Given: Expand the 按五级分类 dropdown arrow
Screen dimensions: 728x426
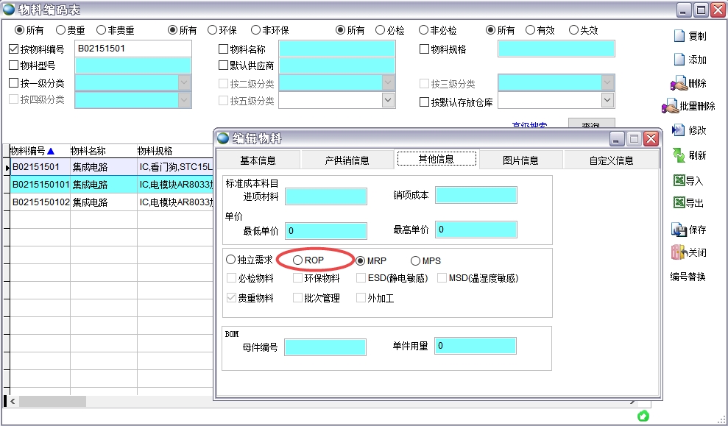Looking at the screenshot, I should tap(388, 100).
